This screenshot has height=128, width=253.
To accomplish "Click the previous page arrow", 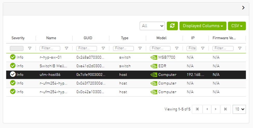I will (x=207, y=109).
